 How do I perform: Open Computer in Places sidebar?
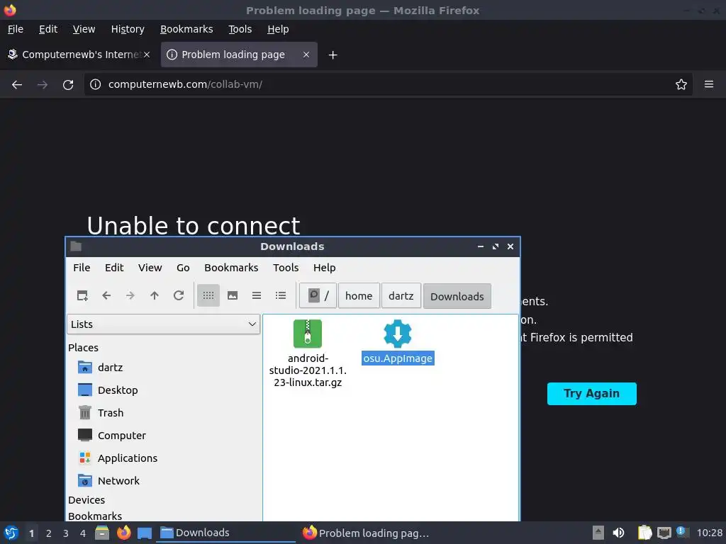coord(122,436)
